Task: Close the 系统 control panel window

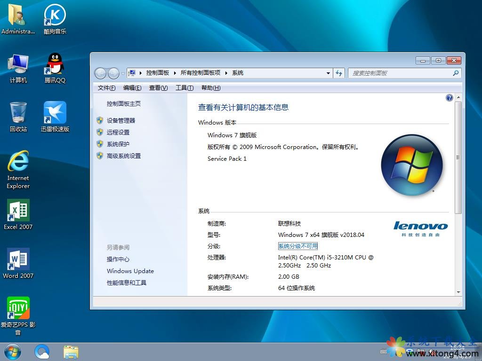Action: pyautogui.click(x=454, y=61)
